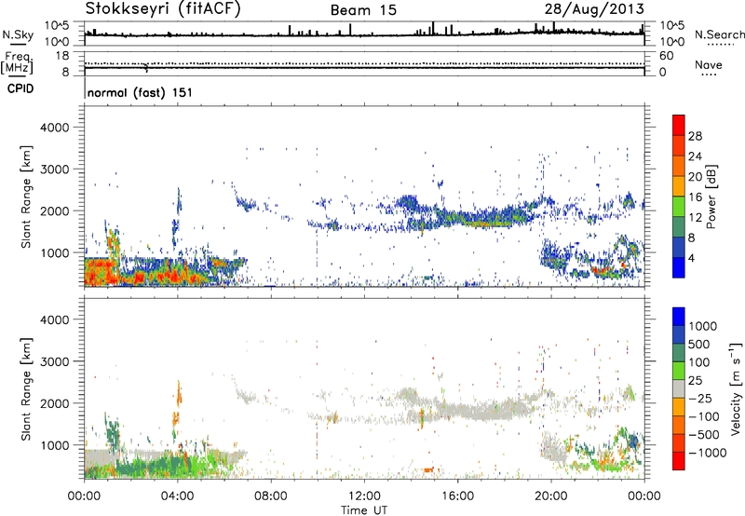Click the "-25" velocity colorbar label
Screen dimensions: 745x516
click(x=700, y=398)
